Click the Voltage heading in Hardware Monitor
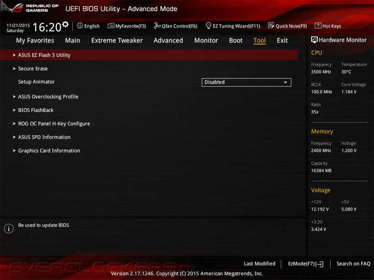374x280 pixels. coord(320,190)
